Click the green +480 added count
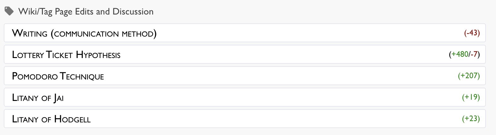 pyautogui.click(x=460, y=54)
